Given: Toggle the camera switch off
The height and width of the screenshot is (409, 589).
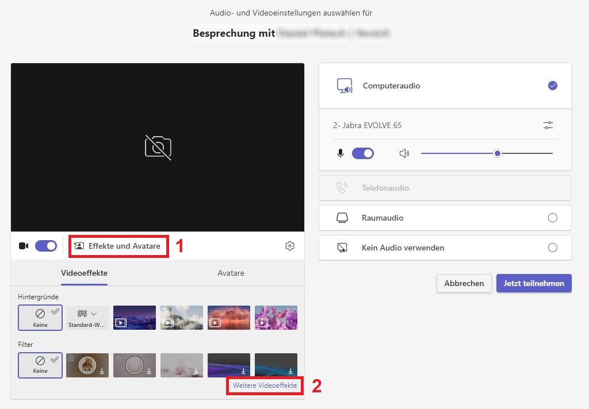Looking at the screenshot, I should (x=46, y=246).
